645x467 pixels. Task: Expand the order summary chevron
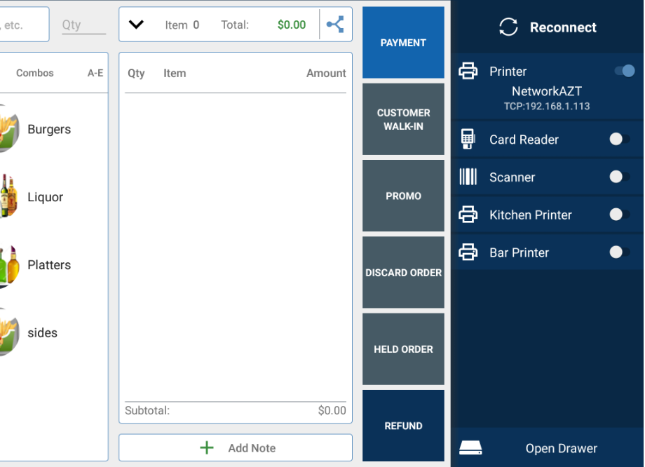(x=136, y=25)
